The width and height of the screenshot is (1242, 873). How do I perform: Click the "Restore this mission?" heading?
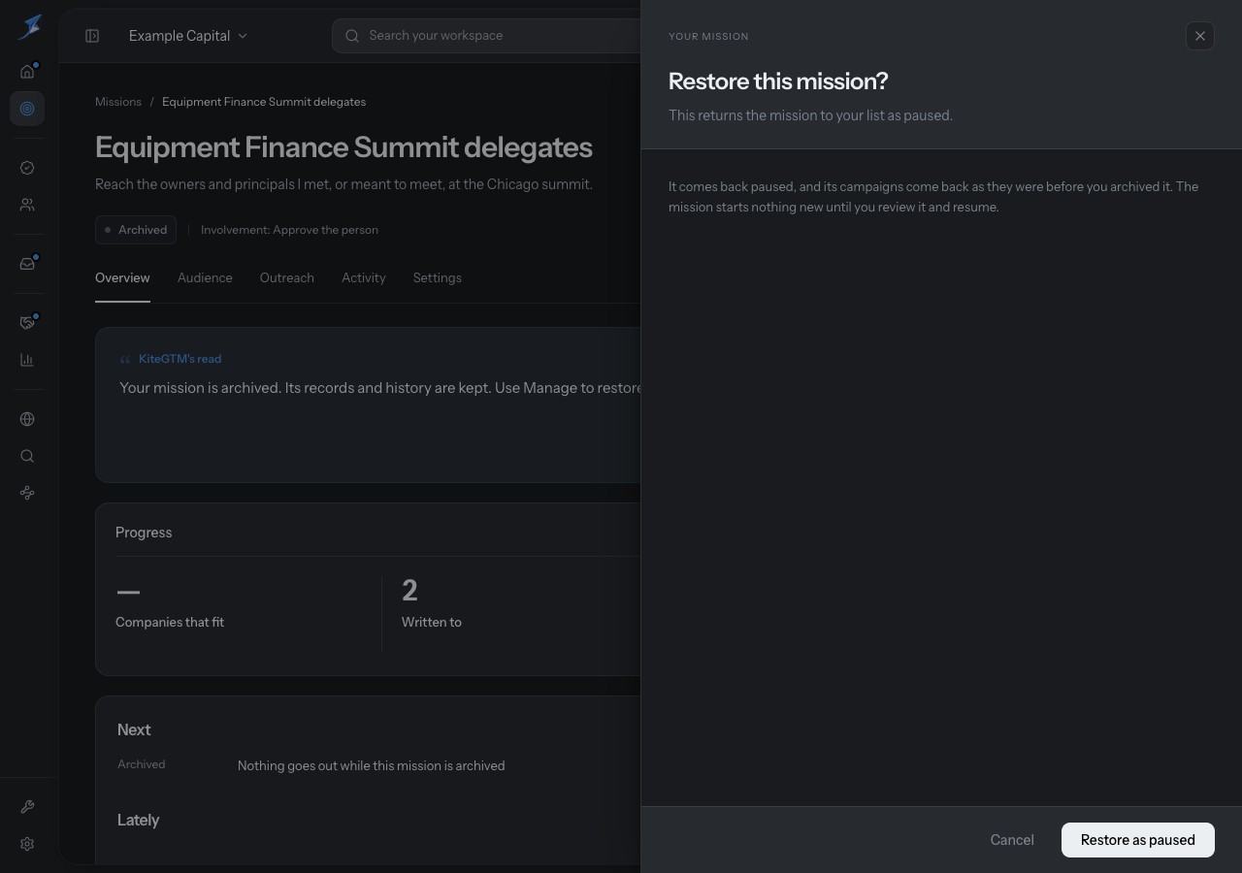coord(778,81)
